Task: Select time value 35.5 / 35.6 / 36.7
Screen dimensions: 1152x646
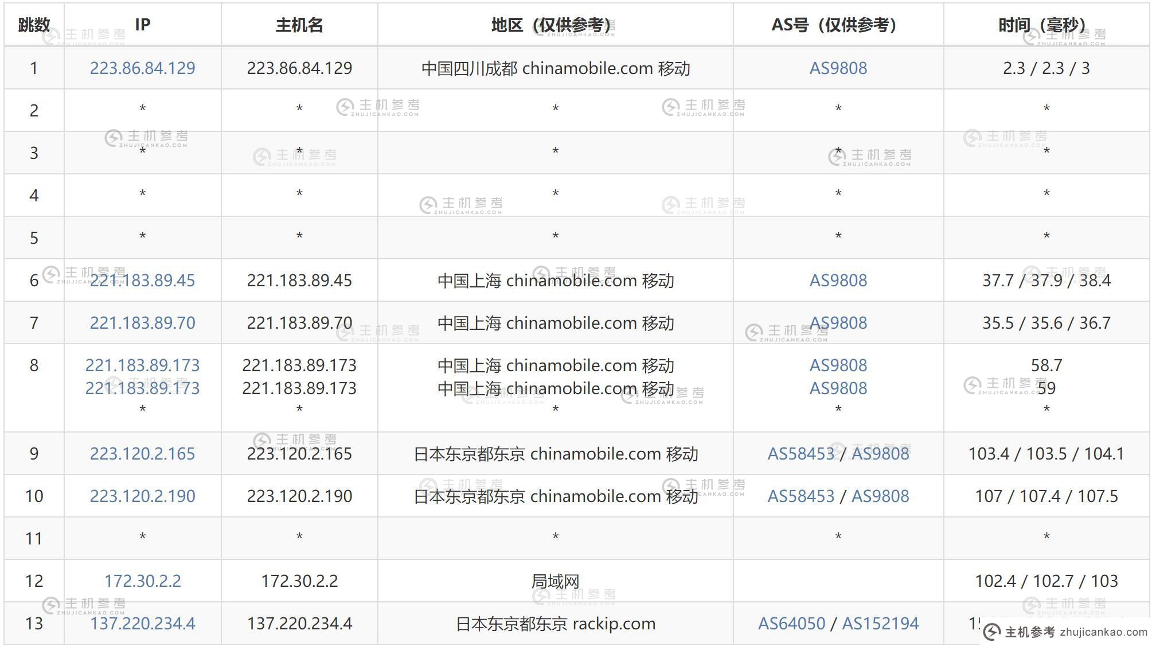Action: [x=1046, y=323]
